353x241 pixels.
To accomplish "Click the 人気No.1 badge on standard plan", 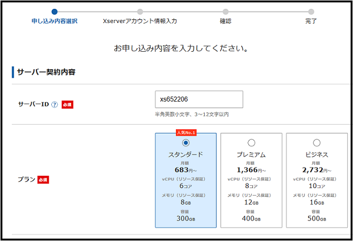I will (186, 132).
